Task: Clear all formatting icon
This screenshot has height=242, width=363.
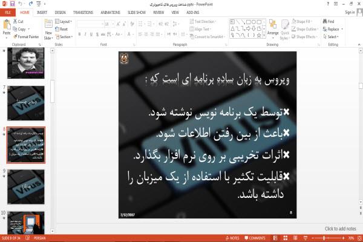Action: pos(132,24)
